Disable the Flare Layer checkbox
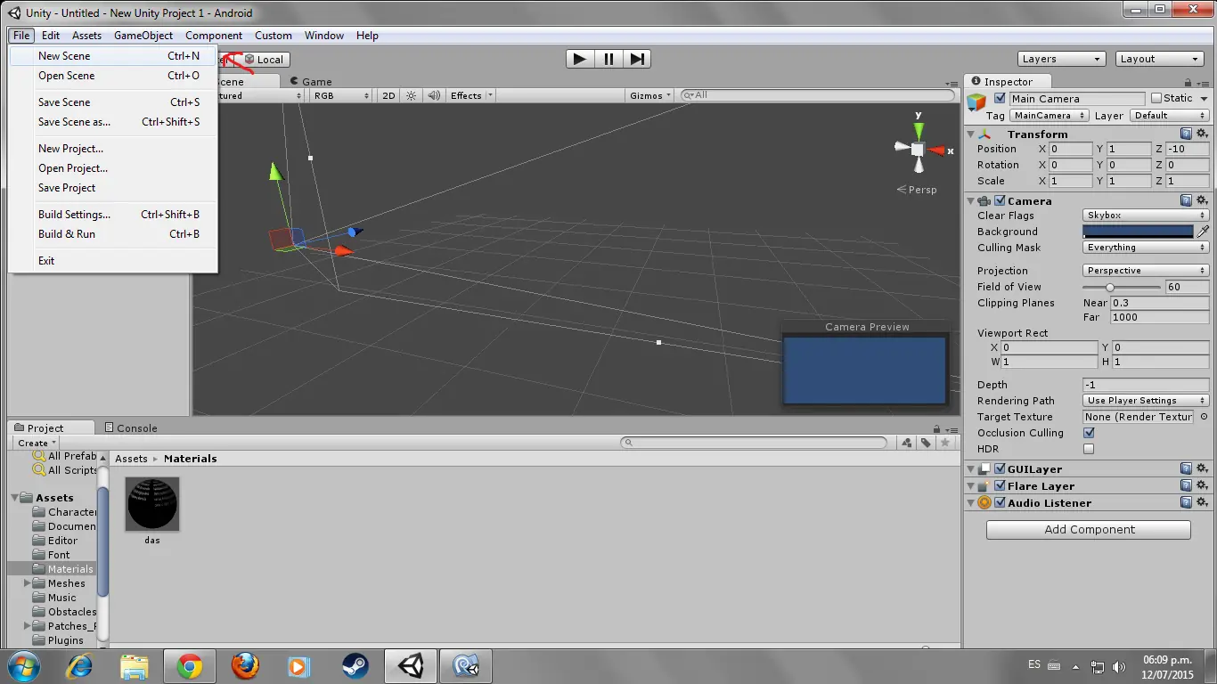 click(x=1000, y=485)
